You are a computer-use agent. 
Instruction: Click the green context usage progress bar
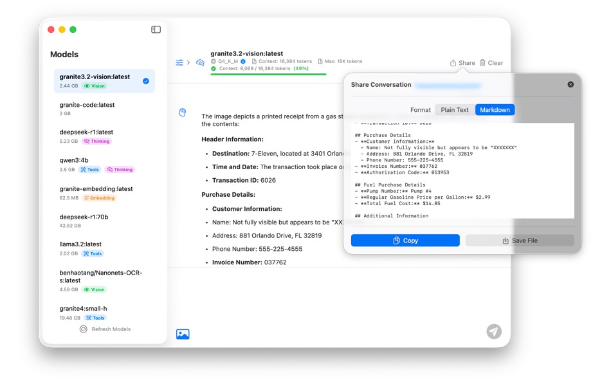tap(267, 74)
